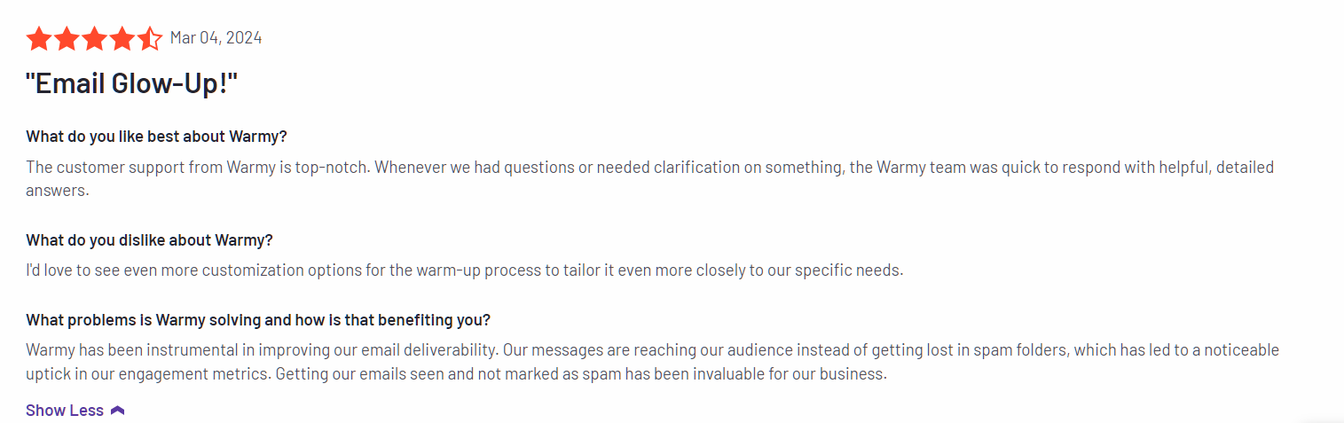This screenshot has height=423, width=1344.
Task: Click the customization options dislike sentence
Action: [x=464, y=270]
